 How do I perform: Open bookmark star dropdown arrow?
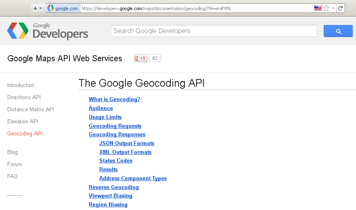[x=333, y=8]
